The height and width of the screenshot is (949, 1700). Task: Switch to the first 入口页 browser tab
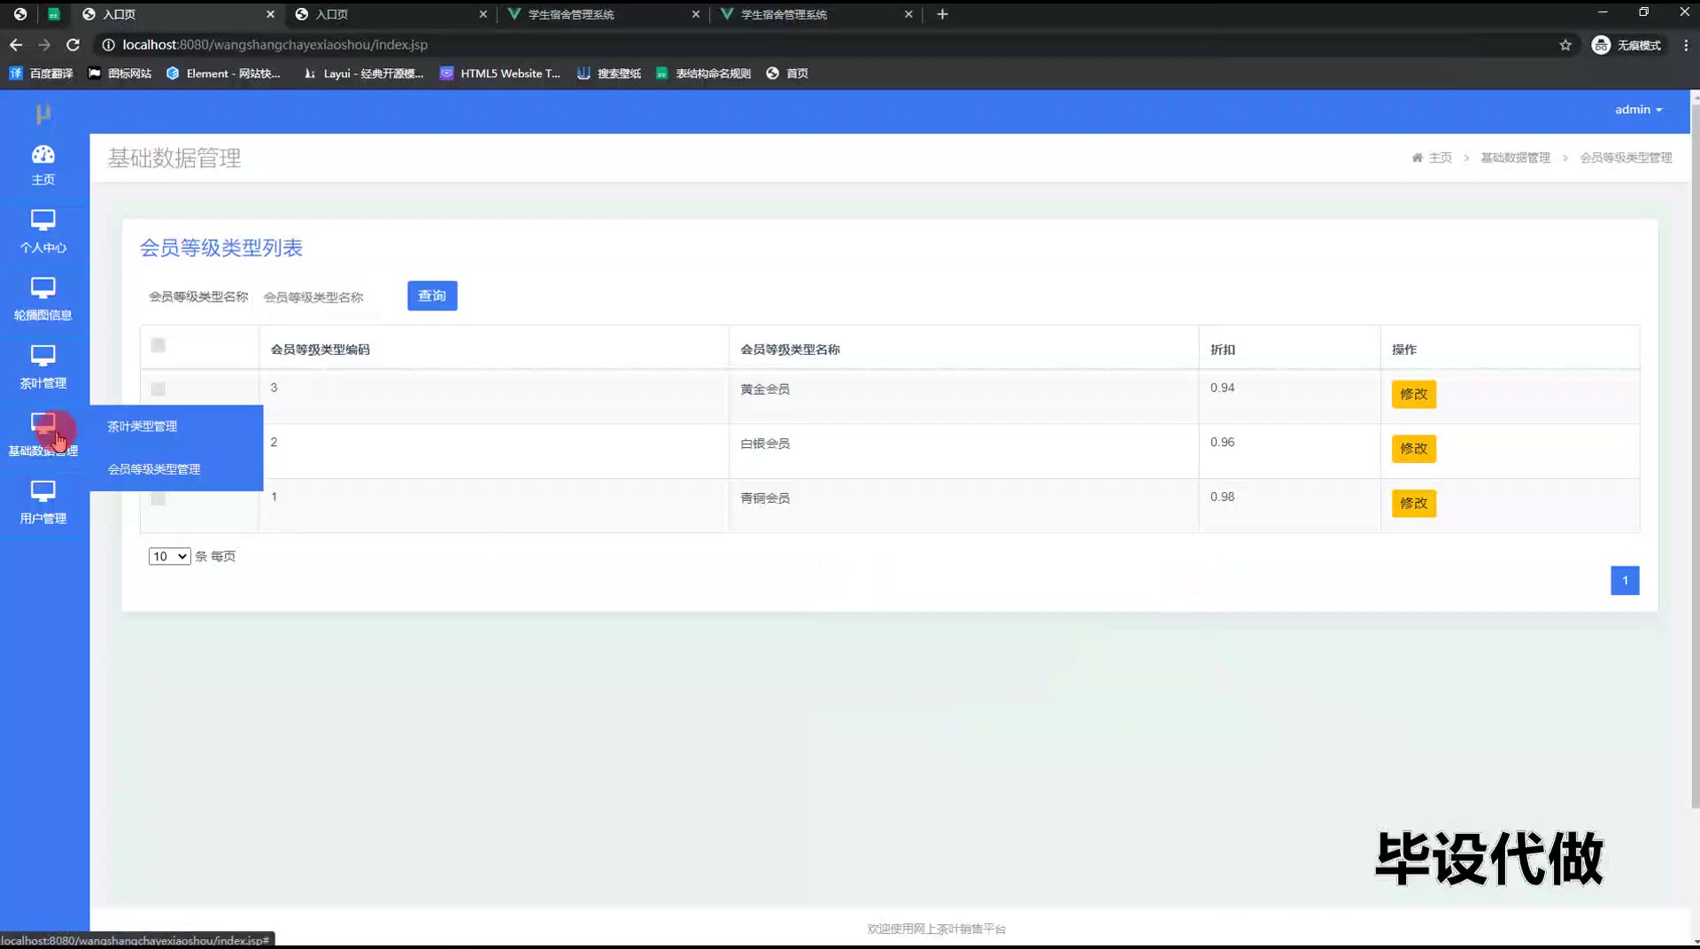click(177, 14)
